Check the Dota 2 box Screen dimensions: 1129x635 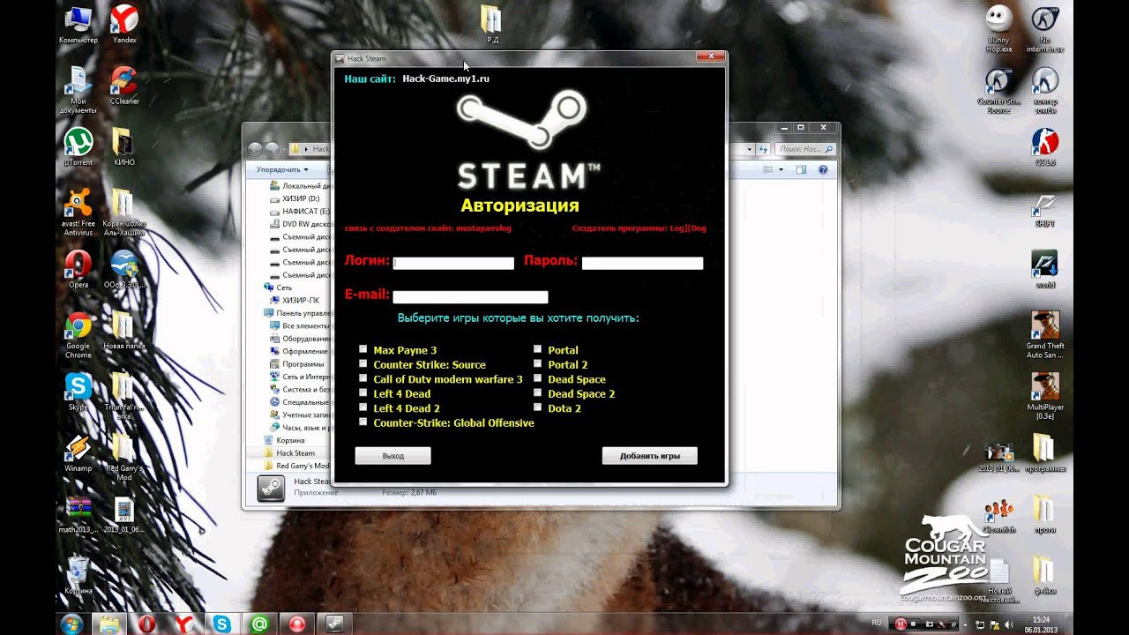[x=537, y=407]
